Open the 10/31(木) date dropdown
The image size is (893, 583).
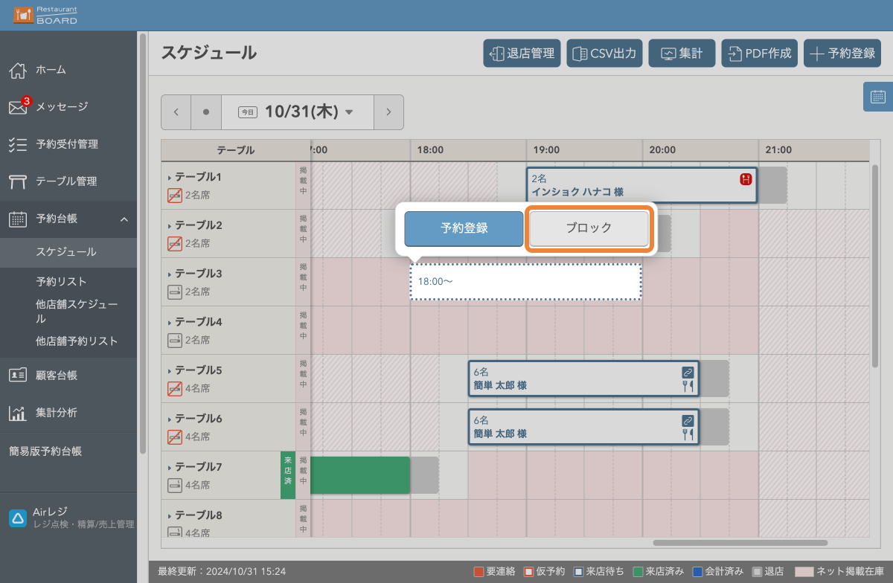pyautogui.click(x=298, y=112)
